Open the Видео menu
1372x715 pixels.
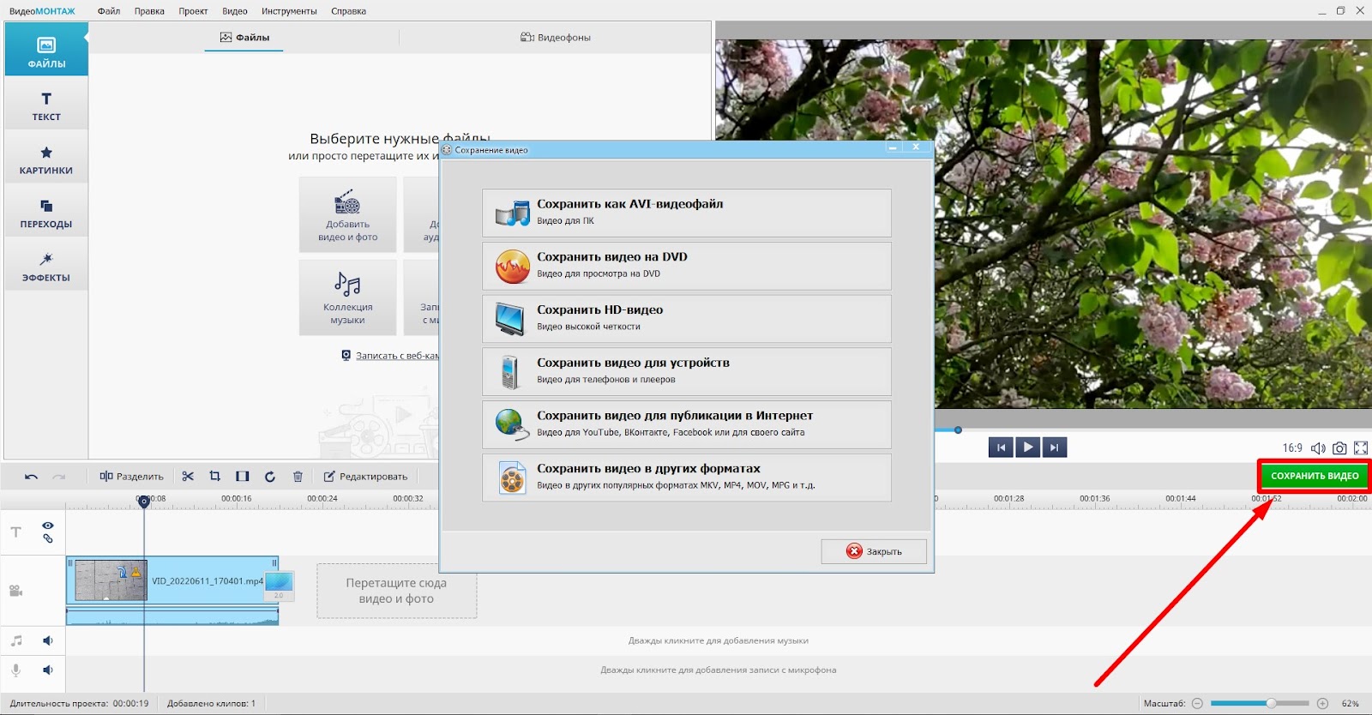point(234,11)
